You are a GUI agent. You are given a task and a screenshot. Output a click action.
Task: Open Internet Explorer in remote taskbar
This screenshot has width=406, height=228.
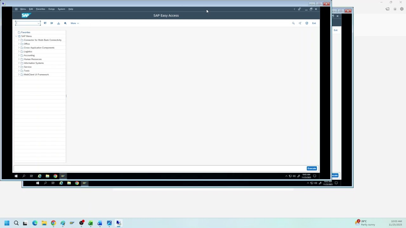click(40, 176)
